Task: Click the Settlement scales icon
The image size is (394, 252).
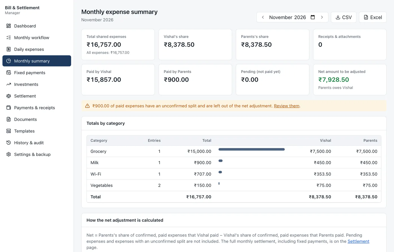Action: click(x=9, y=96)
